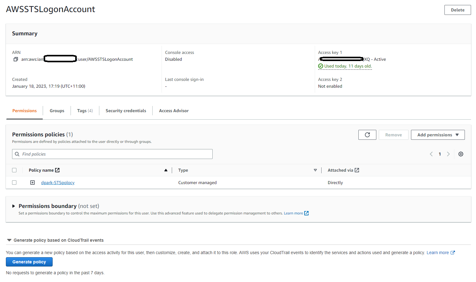Viewport: 476px width, 282px height.
Task: Open the dpark-STSpolicy policy link
Action: 58,183
